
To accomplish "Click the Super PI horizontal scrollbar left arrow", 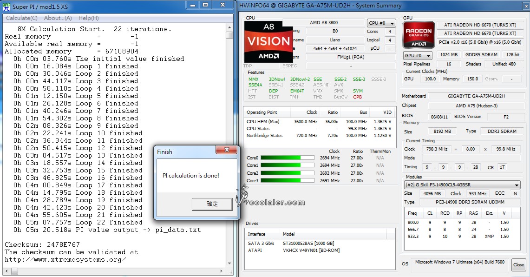I will pos(6,271).
